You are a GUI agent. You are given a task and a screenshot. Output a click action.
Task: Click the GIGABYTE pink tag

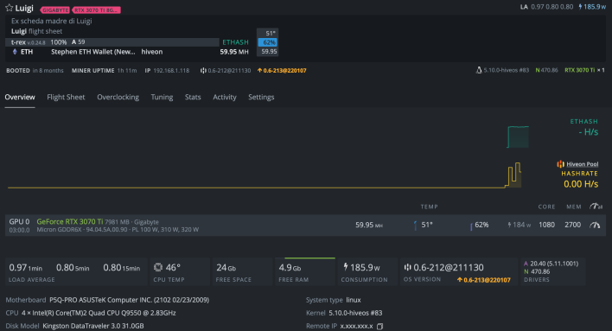pyautogui.click(x=55, y=10)
